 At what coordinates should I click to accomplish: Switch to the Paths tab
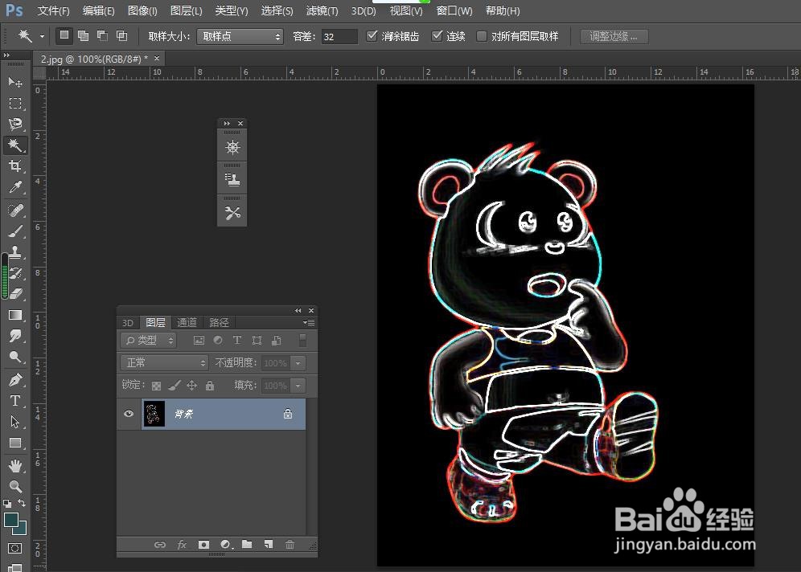click(220, 322)
